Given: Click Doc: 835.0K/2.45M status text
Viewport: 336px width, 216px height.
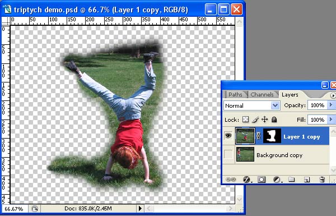Looking at the screenshot, I should point(88,208).
